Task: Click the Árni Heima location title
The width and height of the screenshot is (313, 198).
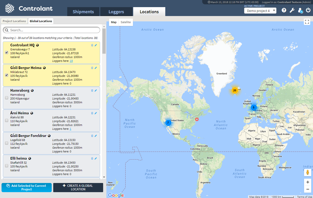Action: click(20, 113)
